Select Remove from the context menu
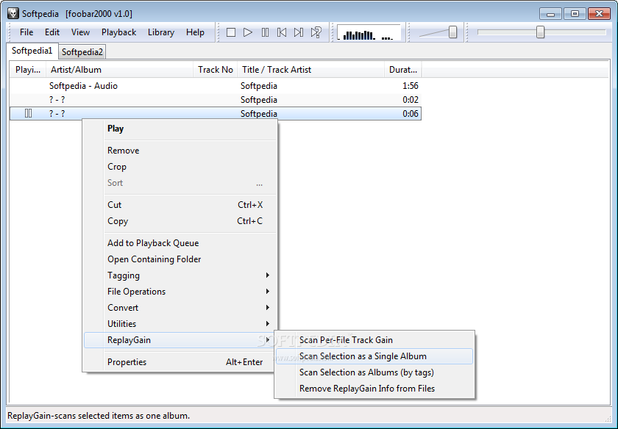The image size is (618, 429). tap(180, 151)
